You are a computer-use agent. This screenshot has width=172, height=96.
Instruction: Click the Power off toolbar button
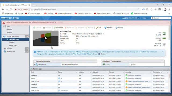(69, 28)
